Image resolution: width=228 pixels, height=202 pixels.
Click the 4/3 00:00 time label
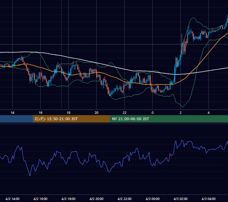(x=153, y=199)
